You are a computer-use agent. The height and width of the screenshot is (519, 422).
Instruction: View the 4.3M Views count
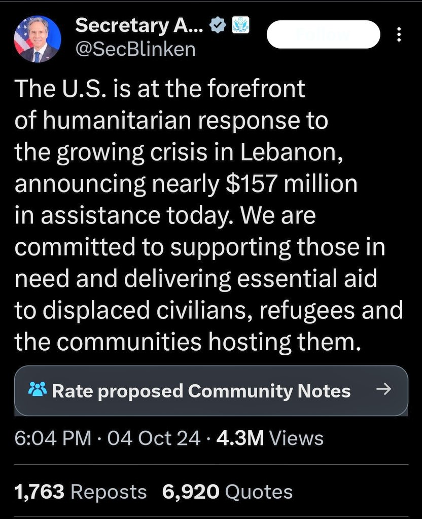click(x=270, y=438)
